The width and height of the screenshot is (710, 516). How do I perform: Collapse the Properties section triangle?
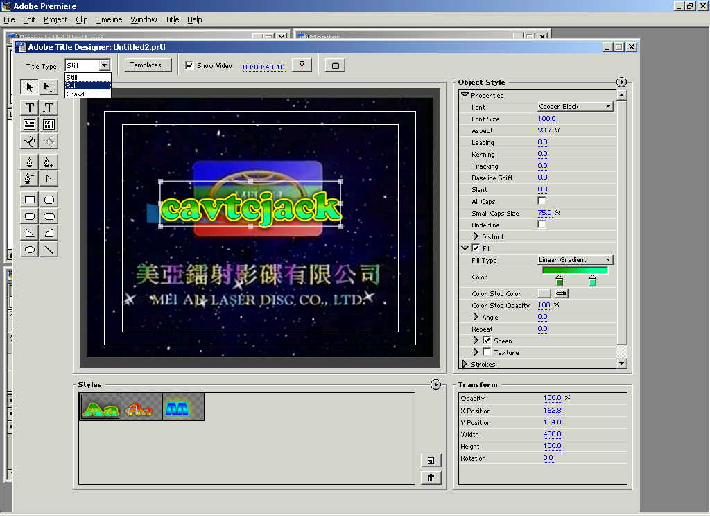pos(465,95)
